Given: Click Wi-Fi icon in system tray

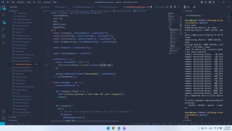Looking at the screenshot, I should click(215, 128).
